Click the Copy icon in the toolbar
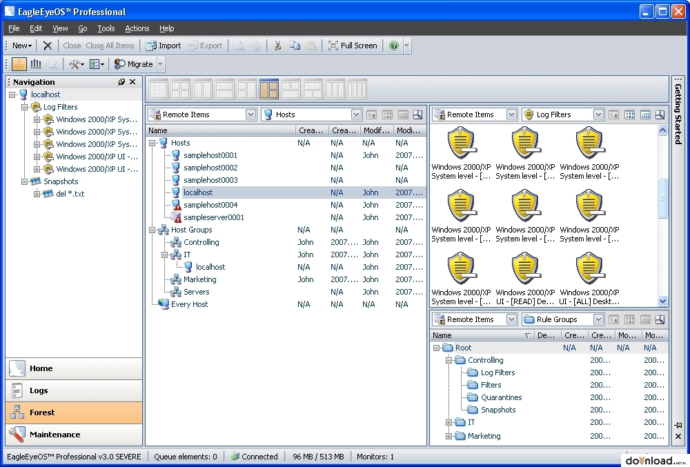The height and width of the screenshot is (467, 690). tap(295, 46)
